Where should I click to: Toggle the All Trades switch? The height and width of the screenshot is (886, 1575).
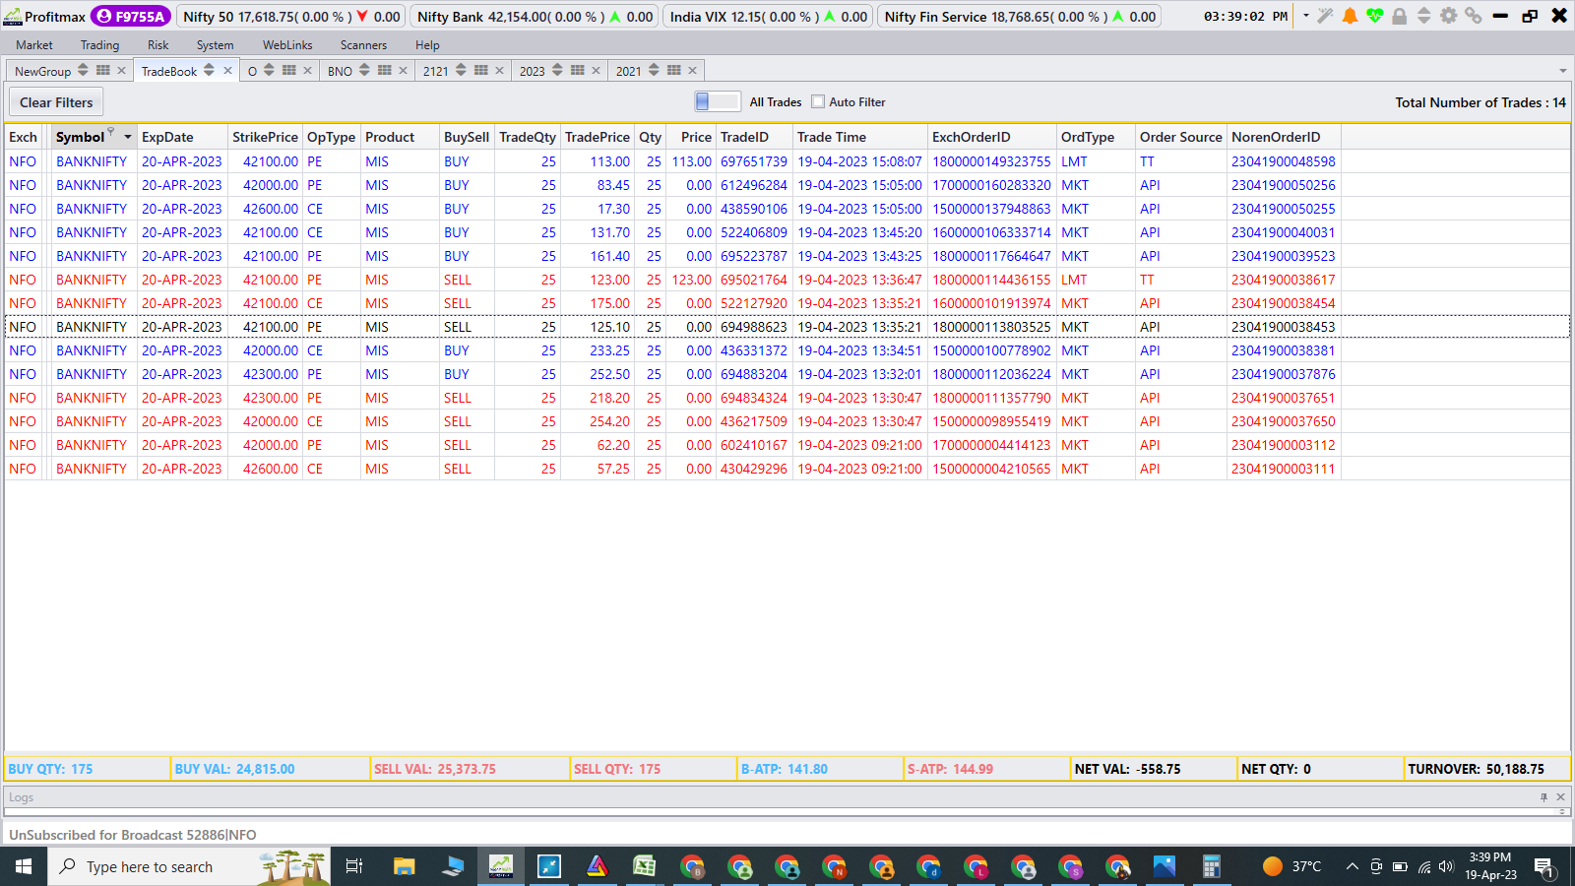pyautogui.click(x=717, y=101)
